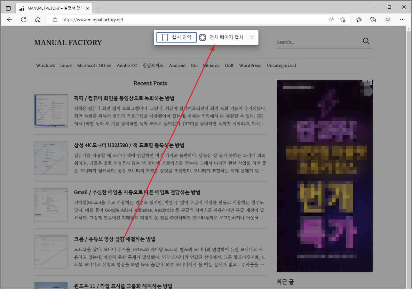Click thumbnail of the 픽픽 post
This screenshot has width=412, height=289.
click(51, 111)
